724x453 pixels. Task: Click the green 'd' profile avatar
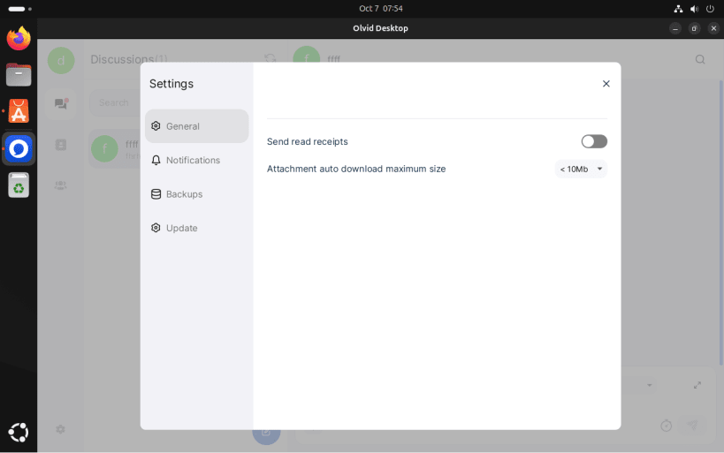click(x=61, y=60)
